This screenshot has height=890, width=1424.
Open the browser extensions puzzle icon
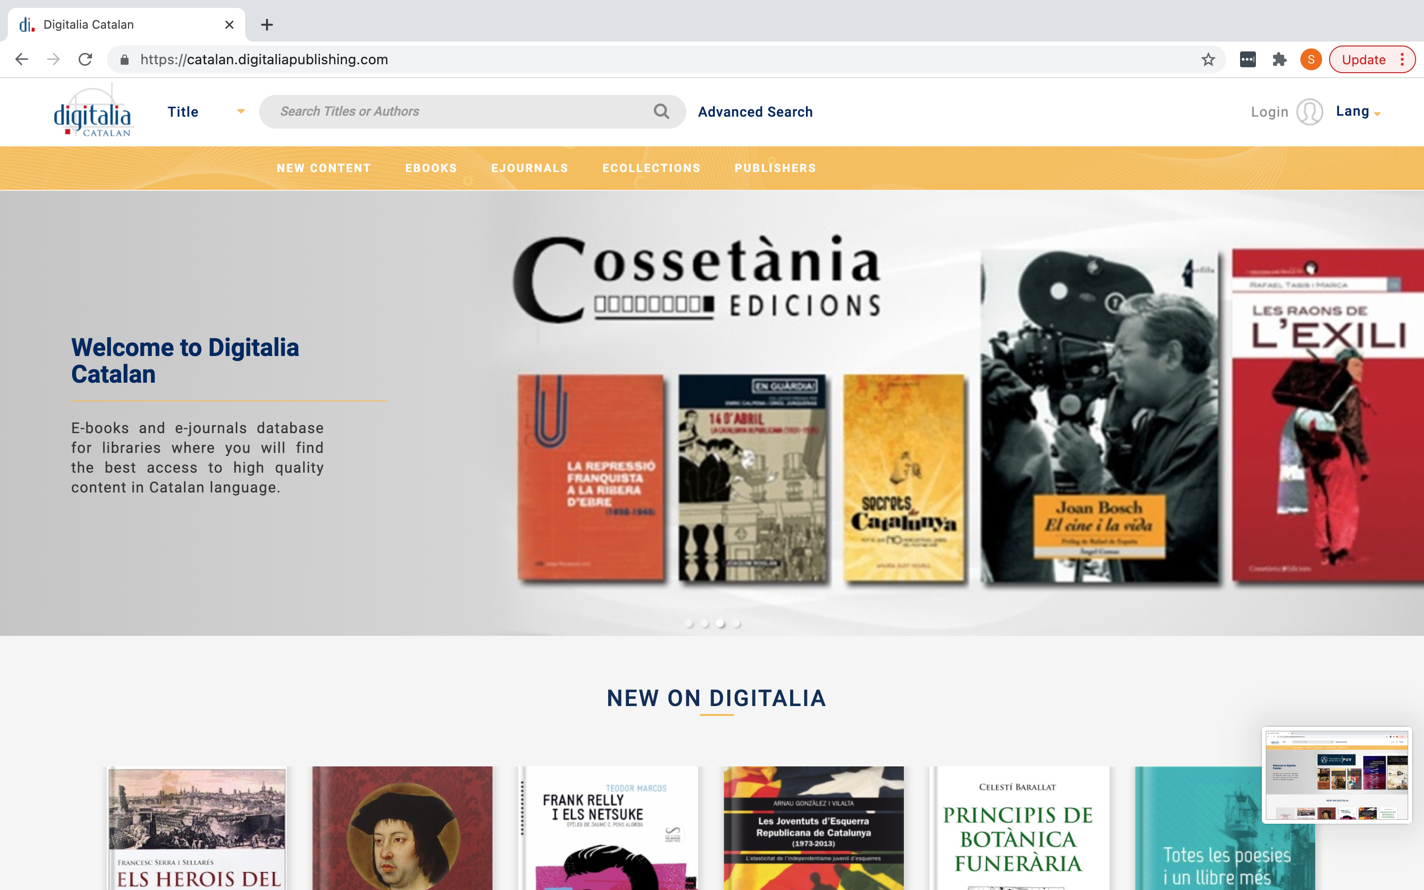tap(1279, 59)
